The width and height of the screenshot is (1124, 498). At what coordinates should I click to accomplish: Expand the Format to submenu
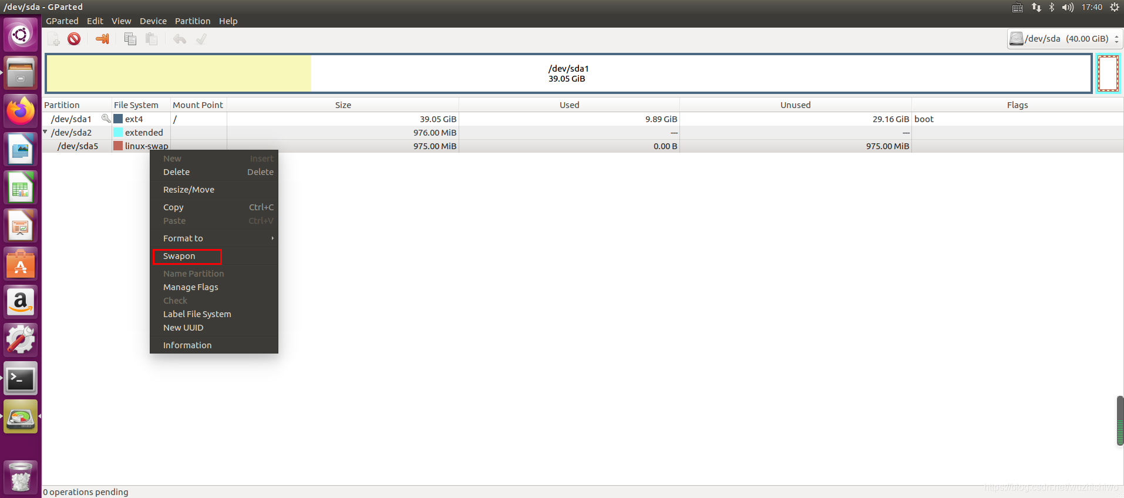pos(214,238)
